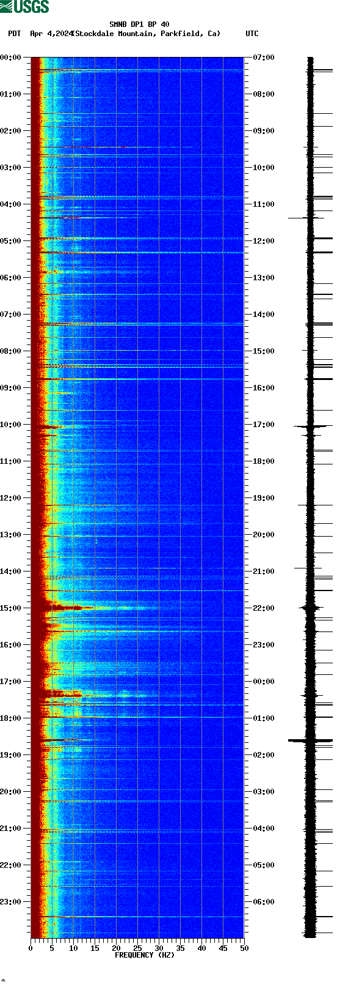Click the 06:00 PDT time label
The image size is (337, 987).
point(11,278)
